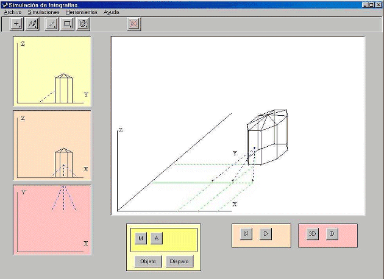
Task: Select the polyline pencil tool
Action: pos(32,24)
